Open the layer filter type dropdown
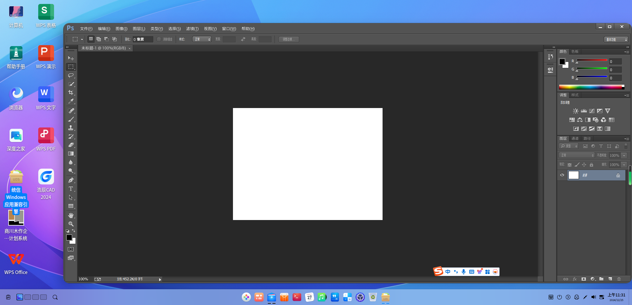Screen dimensions: 632x305 [569, 146]
